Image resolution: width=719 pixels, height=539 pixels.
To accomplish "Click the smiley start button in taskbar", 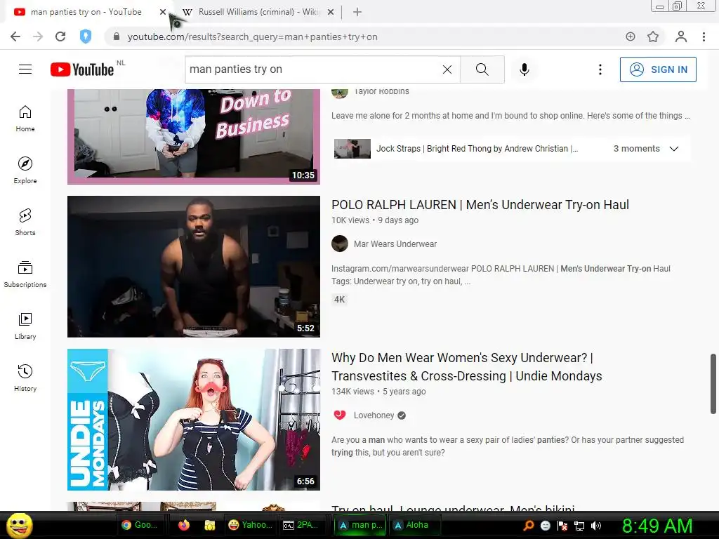I will click(19, 525).
